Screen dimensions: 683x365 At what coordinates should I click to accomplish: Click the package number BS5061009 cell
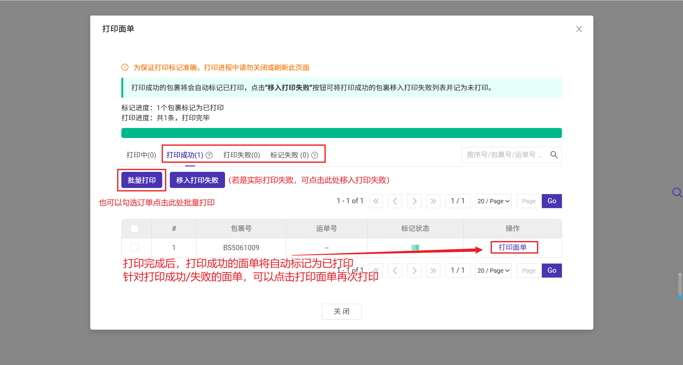241,248
